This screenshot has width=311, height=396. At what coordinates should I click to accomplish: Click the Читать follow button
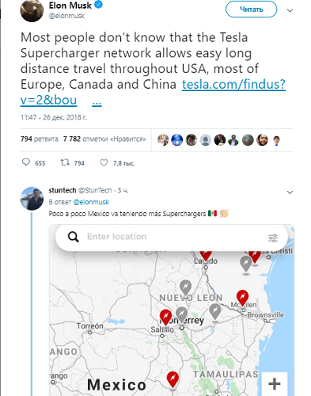click(x=251, y=10)
